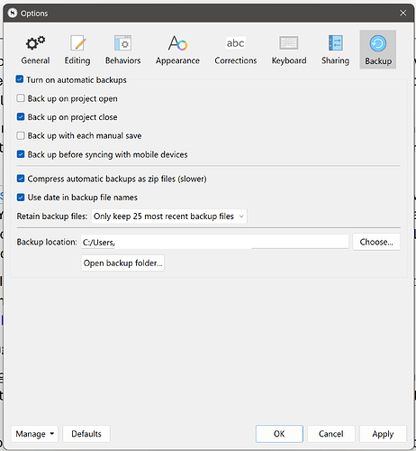Screen dimensions: 416x451
Task: Click Choose to pick backup location
Action: click(x=376, y=242)
